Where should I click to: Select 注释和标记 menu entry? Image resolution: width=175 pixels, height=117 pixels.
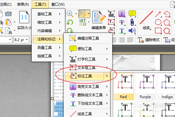point(48,39)
